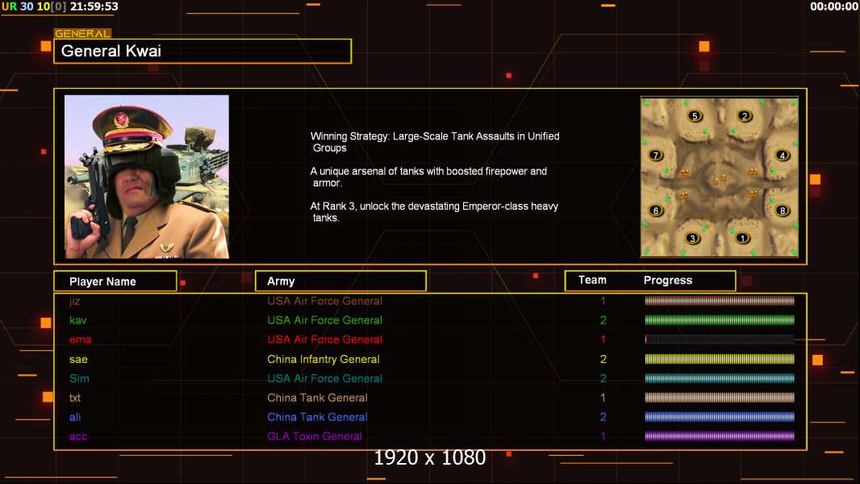Click ali's China Tank General army

(317, 417)
